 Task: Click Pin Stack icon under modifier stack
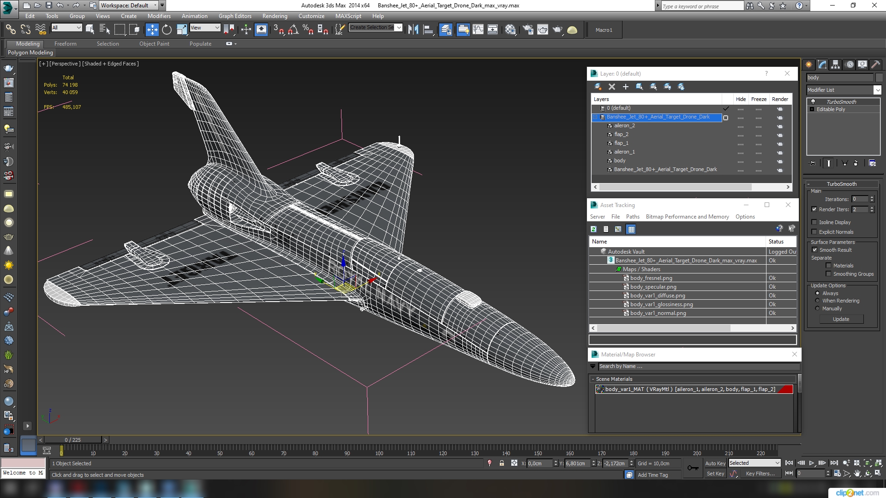(x=813, y=163)
